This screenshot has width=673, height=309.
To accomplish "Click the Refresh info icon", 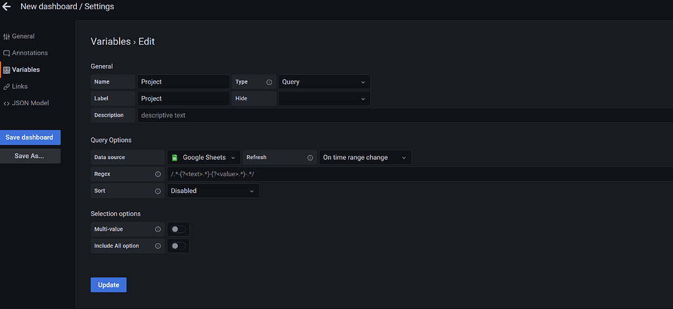I will tap(310, 158).
